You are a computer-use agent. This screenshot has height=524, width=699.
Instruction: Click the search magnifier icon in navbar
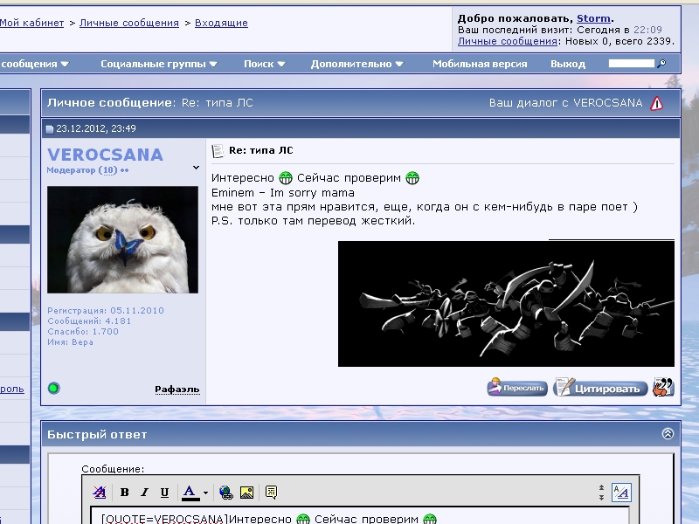pyautogui.click(x=661, y=64)
